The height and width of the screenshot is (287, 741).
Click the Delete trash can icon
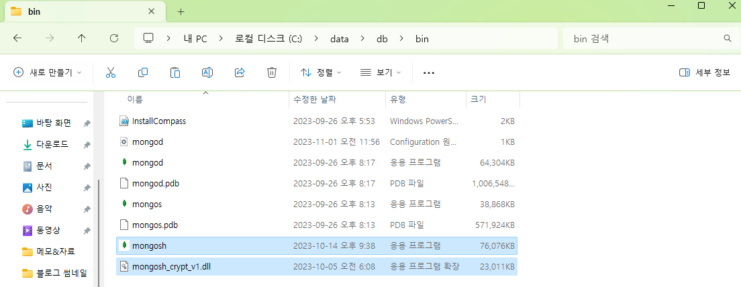[272, 72]
